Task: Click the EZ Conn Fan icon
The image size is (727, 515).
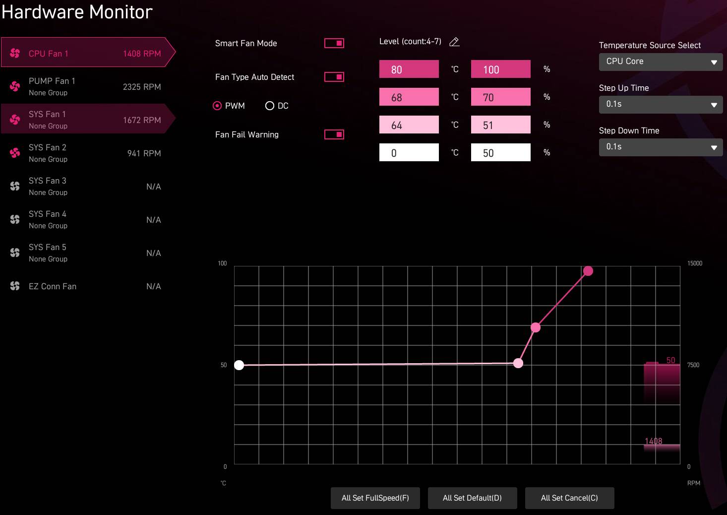Action: 15,286
